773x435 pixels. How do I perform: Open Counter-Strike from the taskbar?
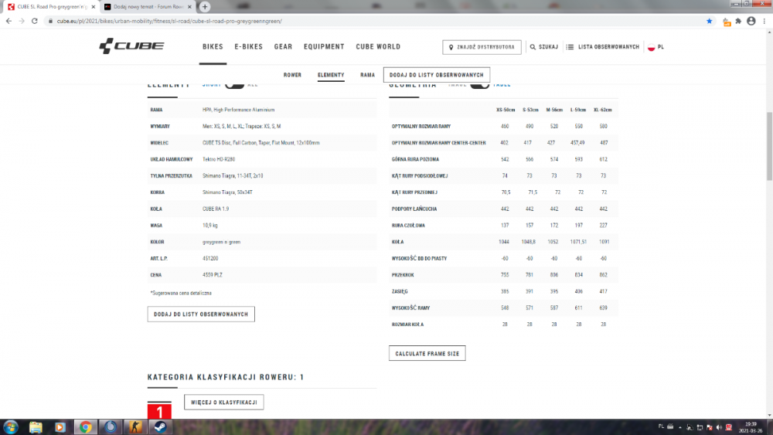(135, 427)
